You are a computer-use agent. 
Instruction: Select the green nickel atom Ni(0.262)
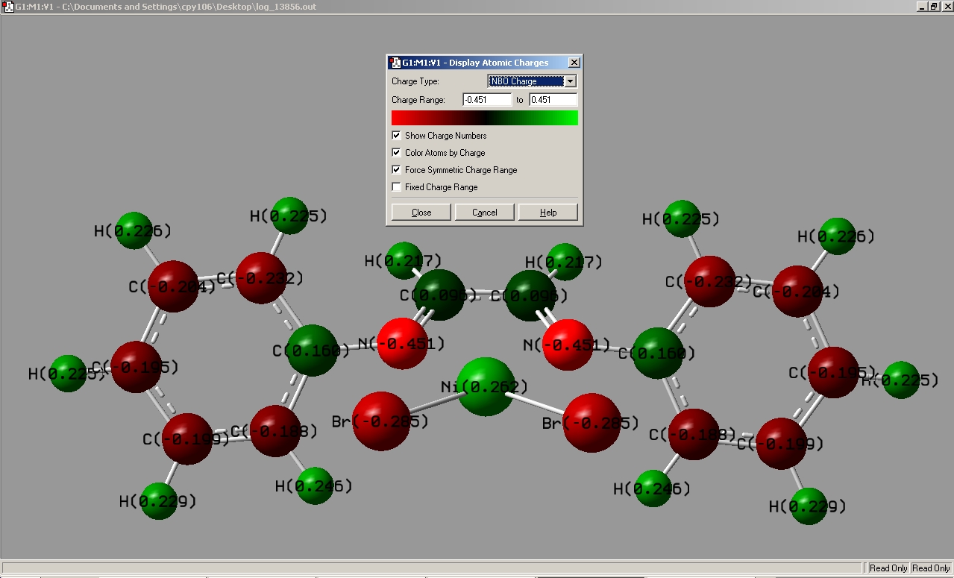click(x=485, y=386)
